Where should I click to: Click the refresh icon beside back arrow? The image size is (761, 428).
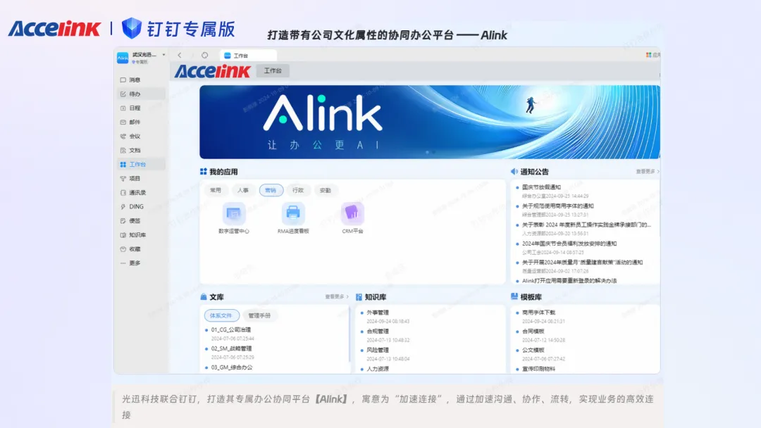point(205,55)
